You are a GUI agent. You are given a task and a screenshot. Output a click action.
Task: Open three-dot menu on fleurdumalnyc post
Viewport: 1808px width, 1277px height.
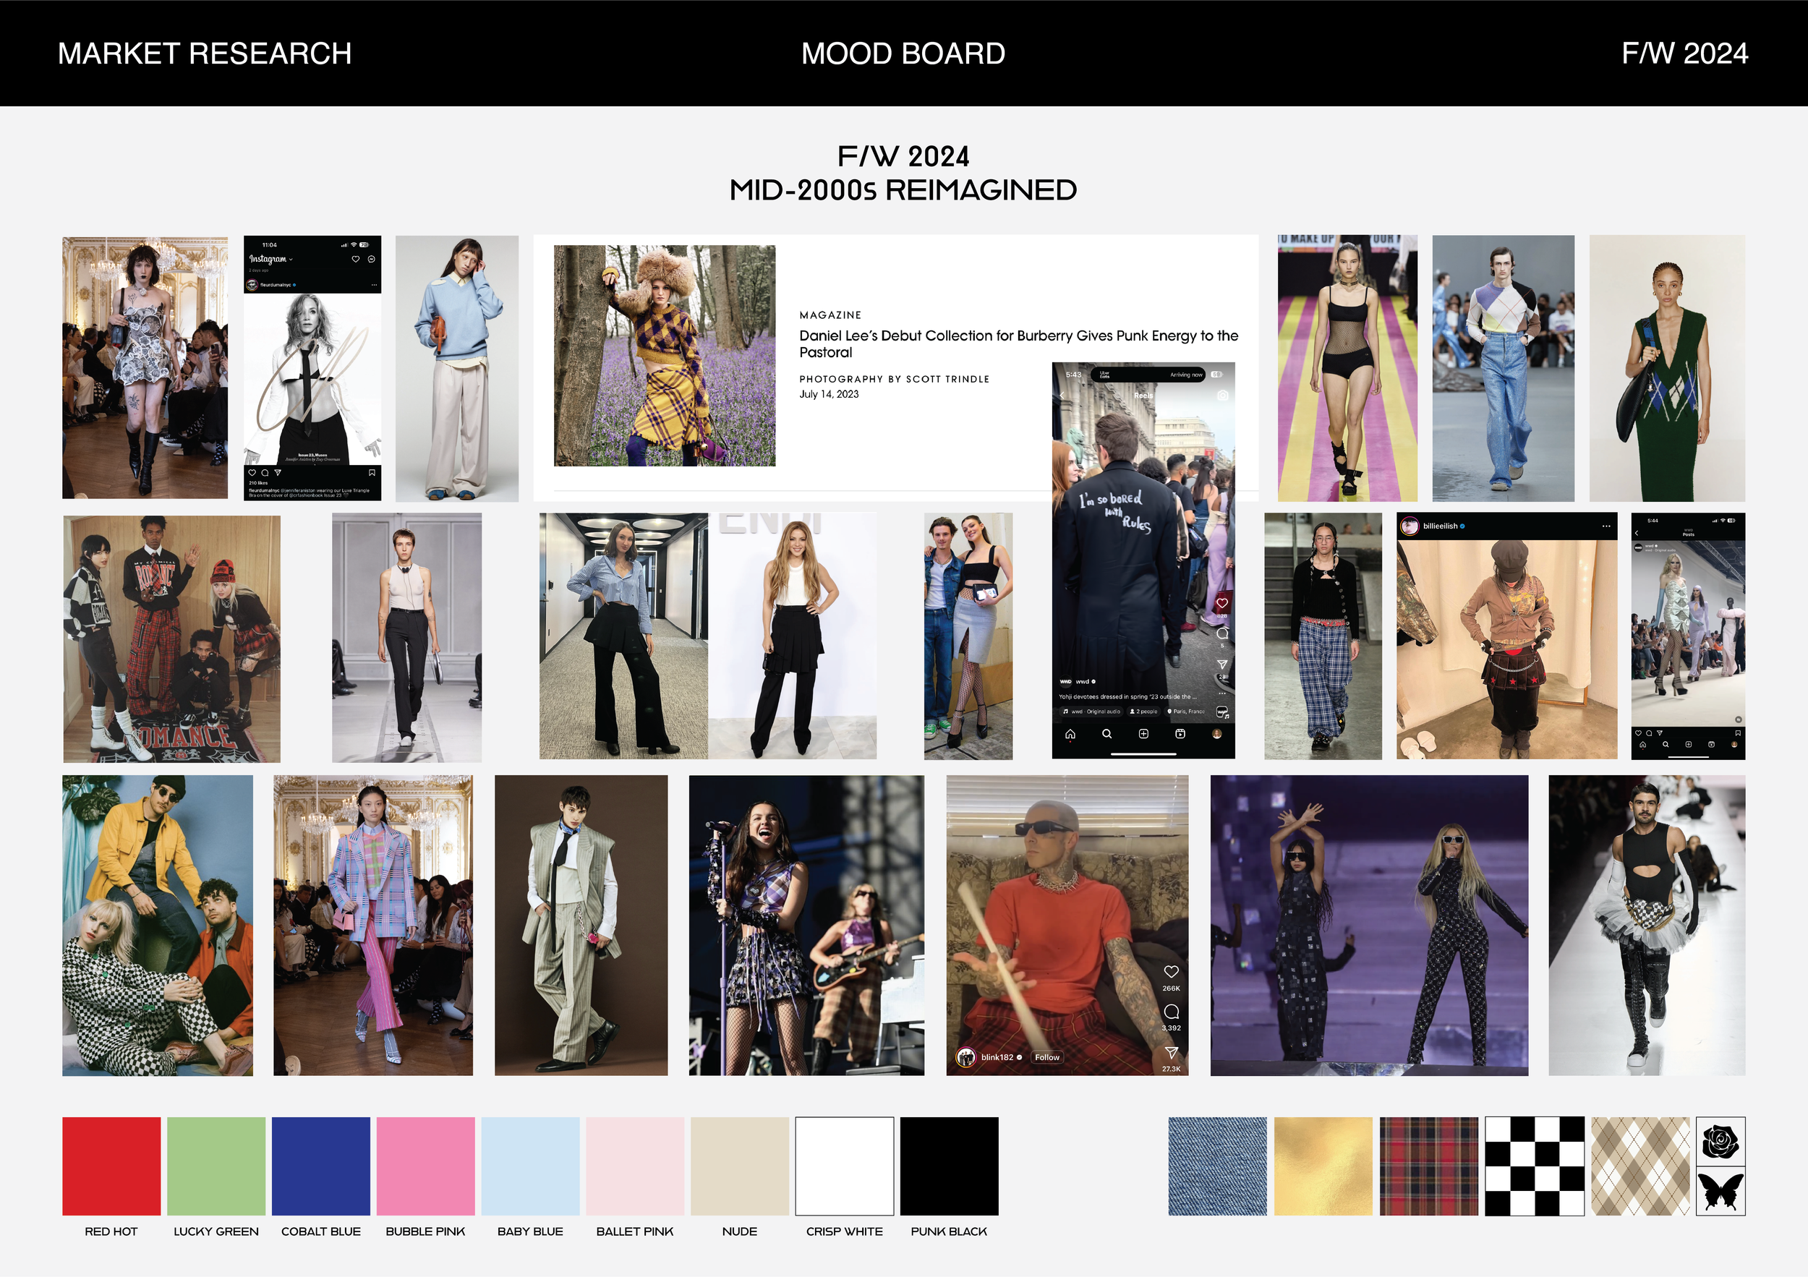(374, 285)
